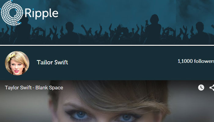
Task: Open Tailor Swift's round profile picture
Action: 17,63
